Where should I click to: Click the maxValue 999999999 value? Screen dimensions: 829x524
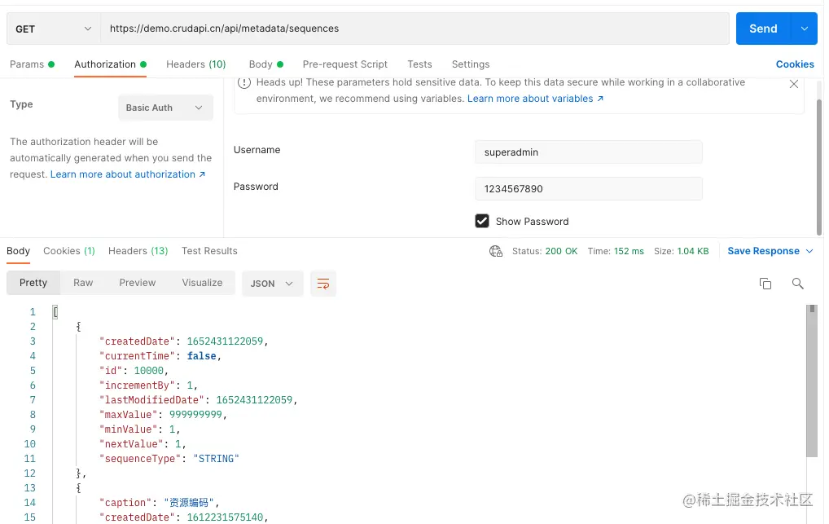195,415
